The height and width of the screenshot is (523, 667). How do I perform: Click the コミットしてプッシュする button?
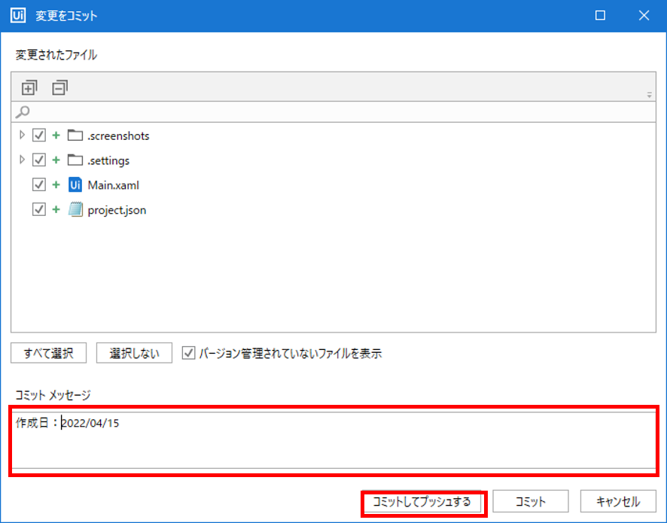(422, 502)
